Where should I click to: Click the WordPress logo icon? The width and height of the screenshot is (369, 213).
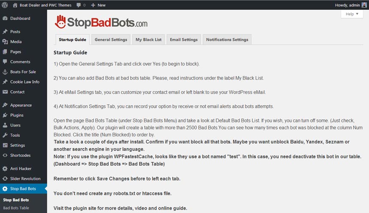[x=5, y=5]
